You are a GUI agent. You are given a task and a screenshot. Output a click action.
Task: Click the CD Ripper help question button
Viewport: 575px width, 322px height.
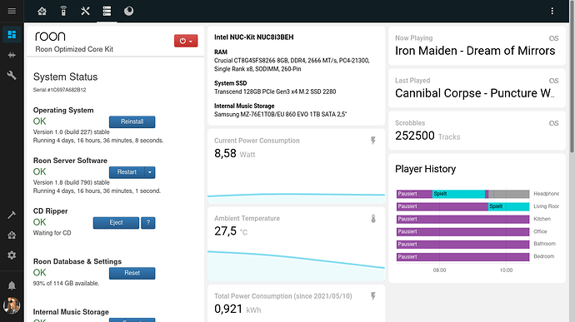click(148, 223)
